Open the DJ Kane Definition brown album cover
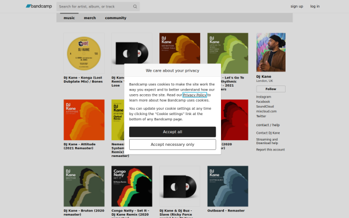Viewport: 349px width, 218px height. (x=180, y=48)
